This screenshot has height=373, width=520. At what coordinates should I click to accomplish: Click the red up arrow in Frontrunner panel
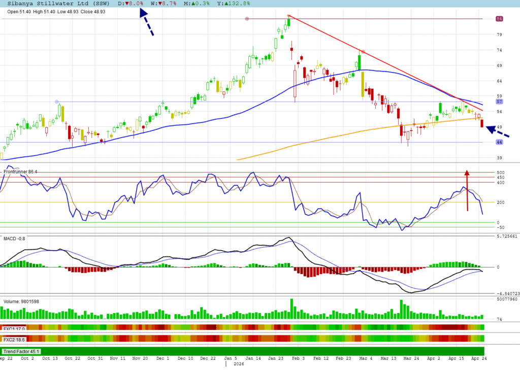click(467, 190)
